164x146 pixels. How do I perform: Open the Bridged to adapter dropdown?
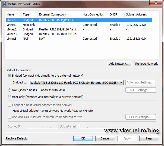(76, 83)
